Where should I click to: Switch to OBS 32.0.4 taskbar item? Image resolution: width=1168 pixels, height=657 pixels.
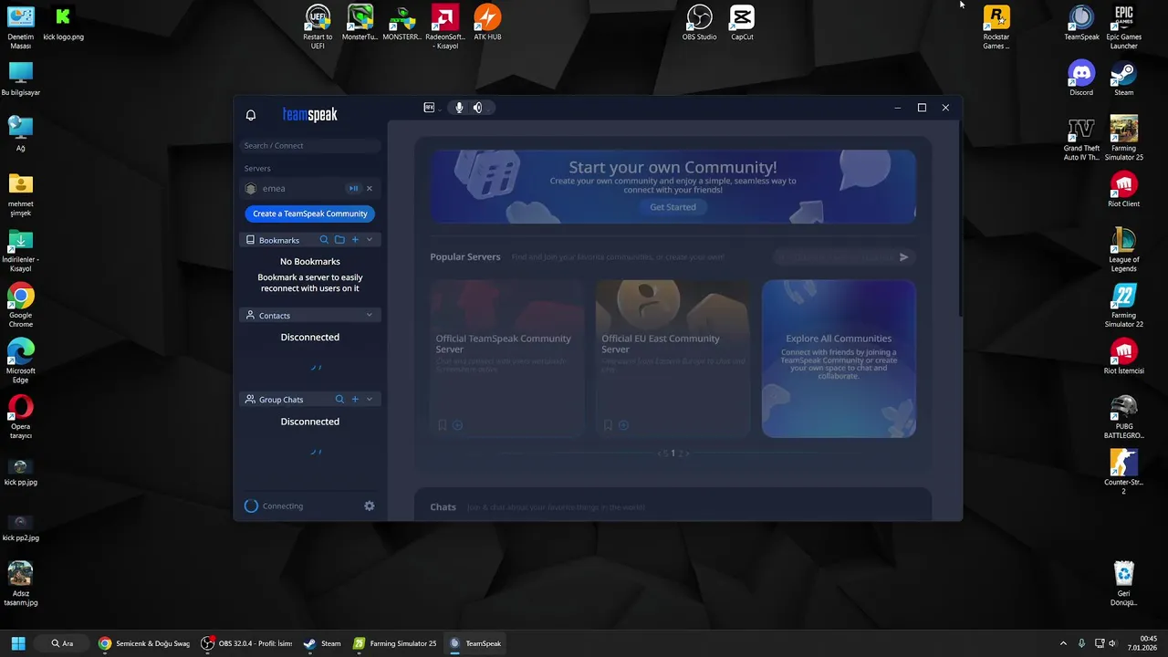(x=247, y=643)
